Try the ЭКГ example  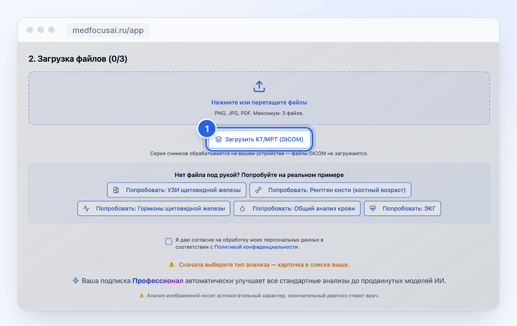402,208
